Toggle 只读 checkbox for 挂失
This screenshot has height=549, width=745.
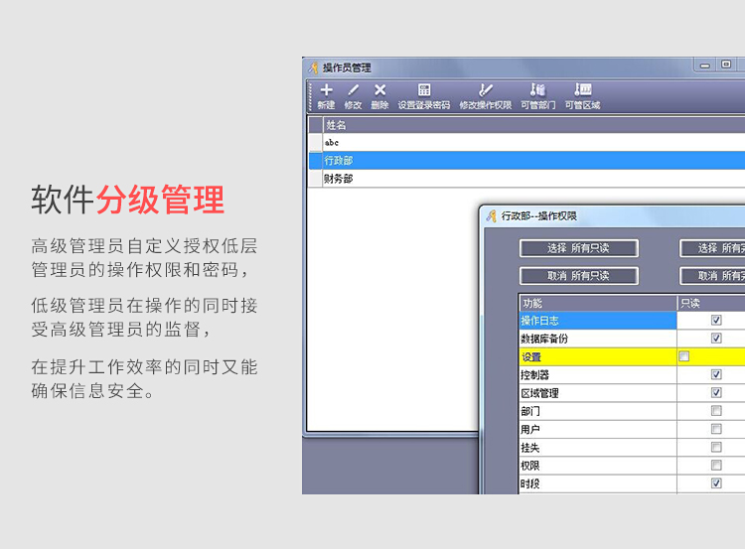coord(716,447)
